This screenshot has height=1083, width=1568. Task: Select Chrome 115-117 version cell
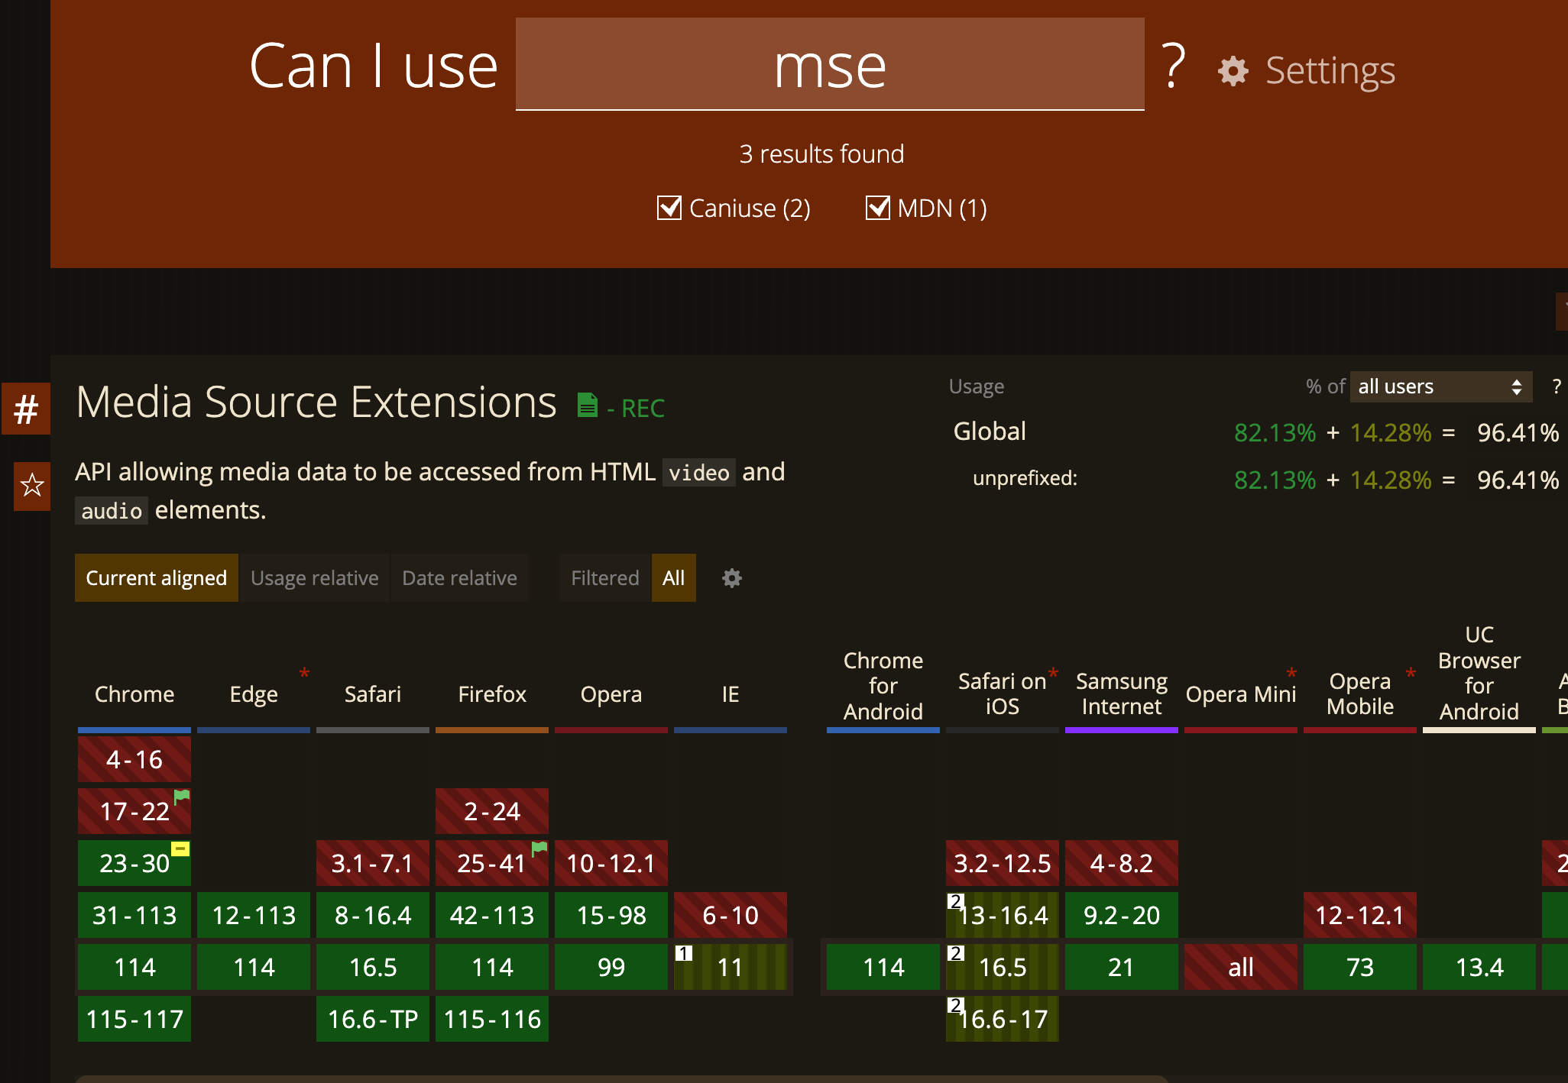[x=134, y=1019]
